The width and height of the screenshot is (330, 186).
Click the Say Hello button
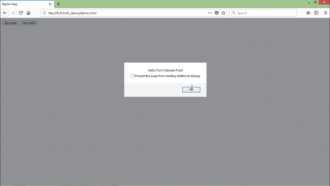point(29,23)
